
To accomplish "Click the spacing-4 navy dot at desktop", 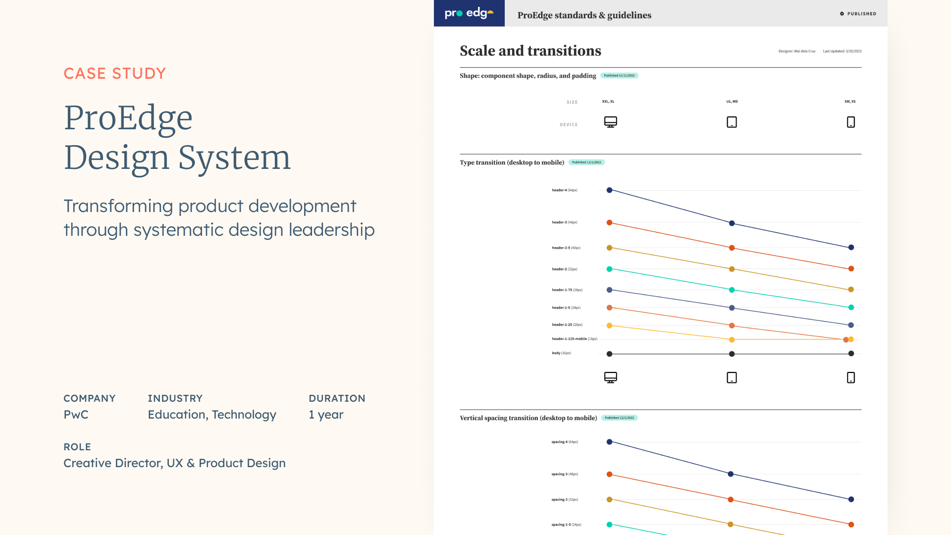I will 609,442.
